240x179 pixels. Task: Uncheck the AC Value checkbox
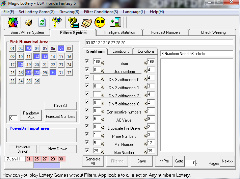point(87,118)
